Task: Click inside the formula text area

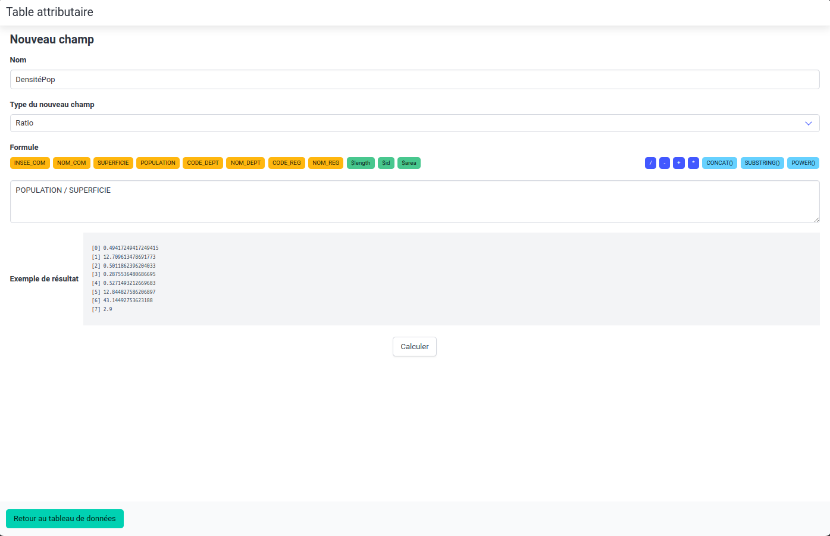Action: [x=415, y=202]
